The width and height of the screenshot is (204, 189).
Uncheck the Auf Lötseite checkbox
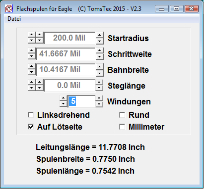coord(31,127)
